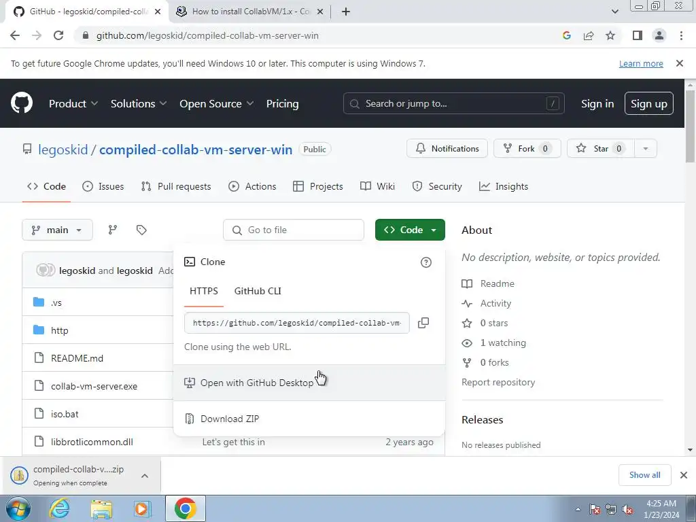Open Windows Explorer from taskbar
Image resolution: width=696 pixels, height=522 pixels.
(x=101, y=508)
